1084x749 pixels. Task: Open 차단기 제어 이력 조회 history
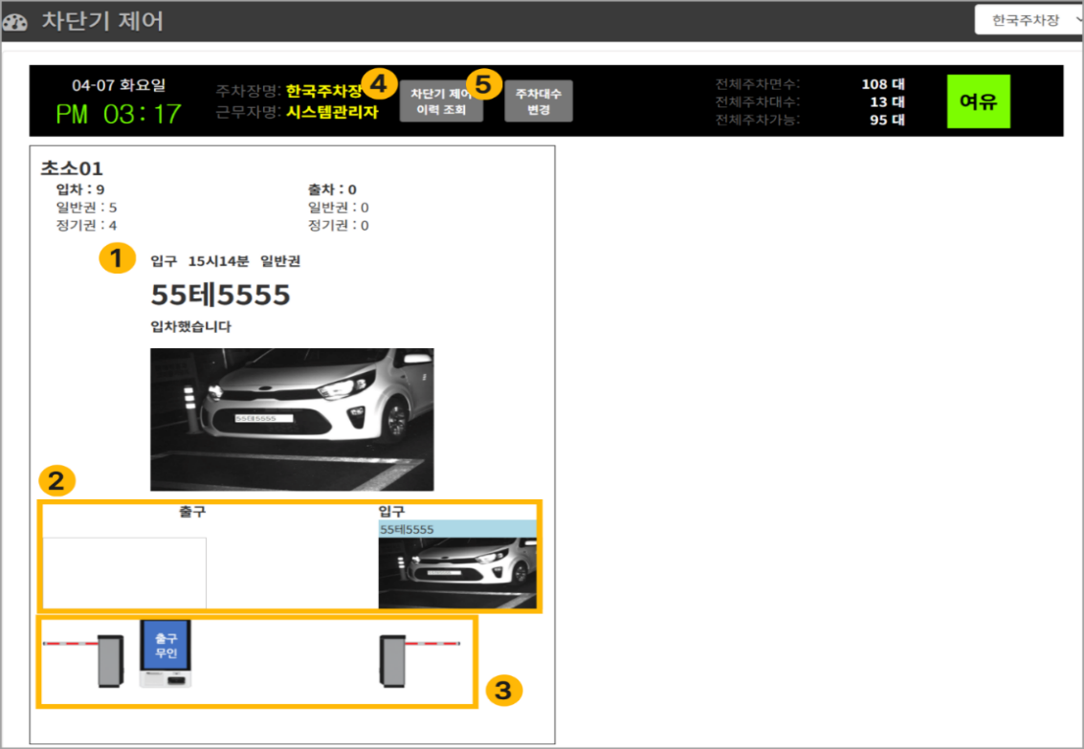click(x=441, y=101)
